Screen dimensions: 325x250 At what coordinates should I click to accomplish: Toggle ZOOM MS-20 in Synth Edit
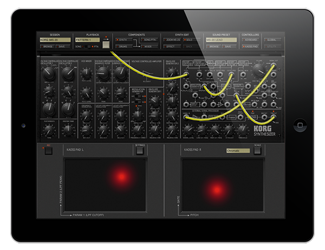click(172, 40)
